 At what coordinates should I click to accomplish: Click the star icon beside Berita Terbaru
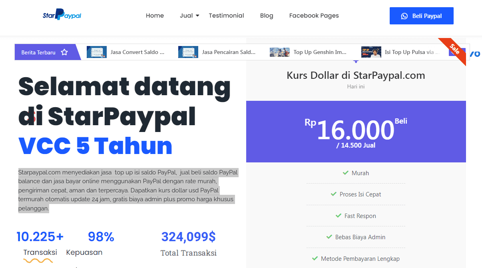click(x=64, y=52)
